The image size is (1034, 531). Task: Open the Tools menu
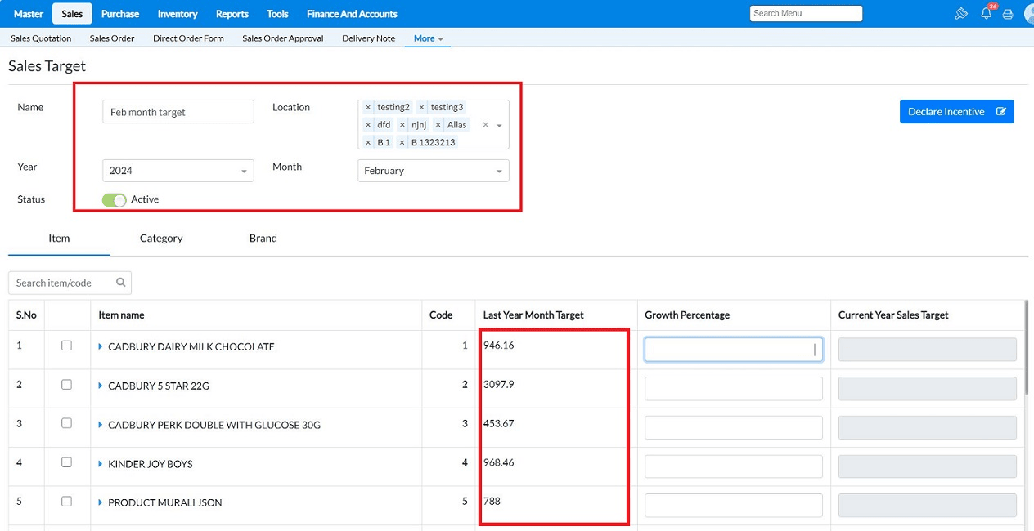tap(277, 14)
